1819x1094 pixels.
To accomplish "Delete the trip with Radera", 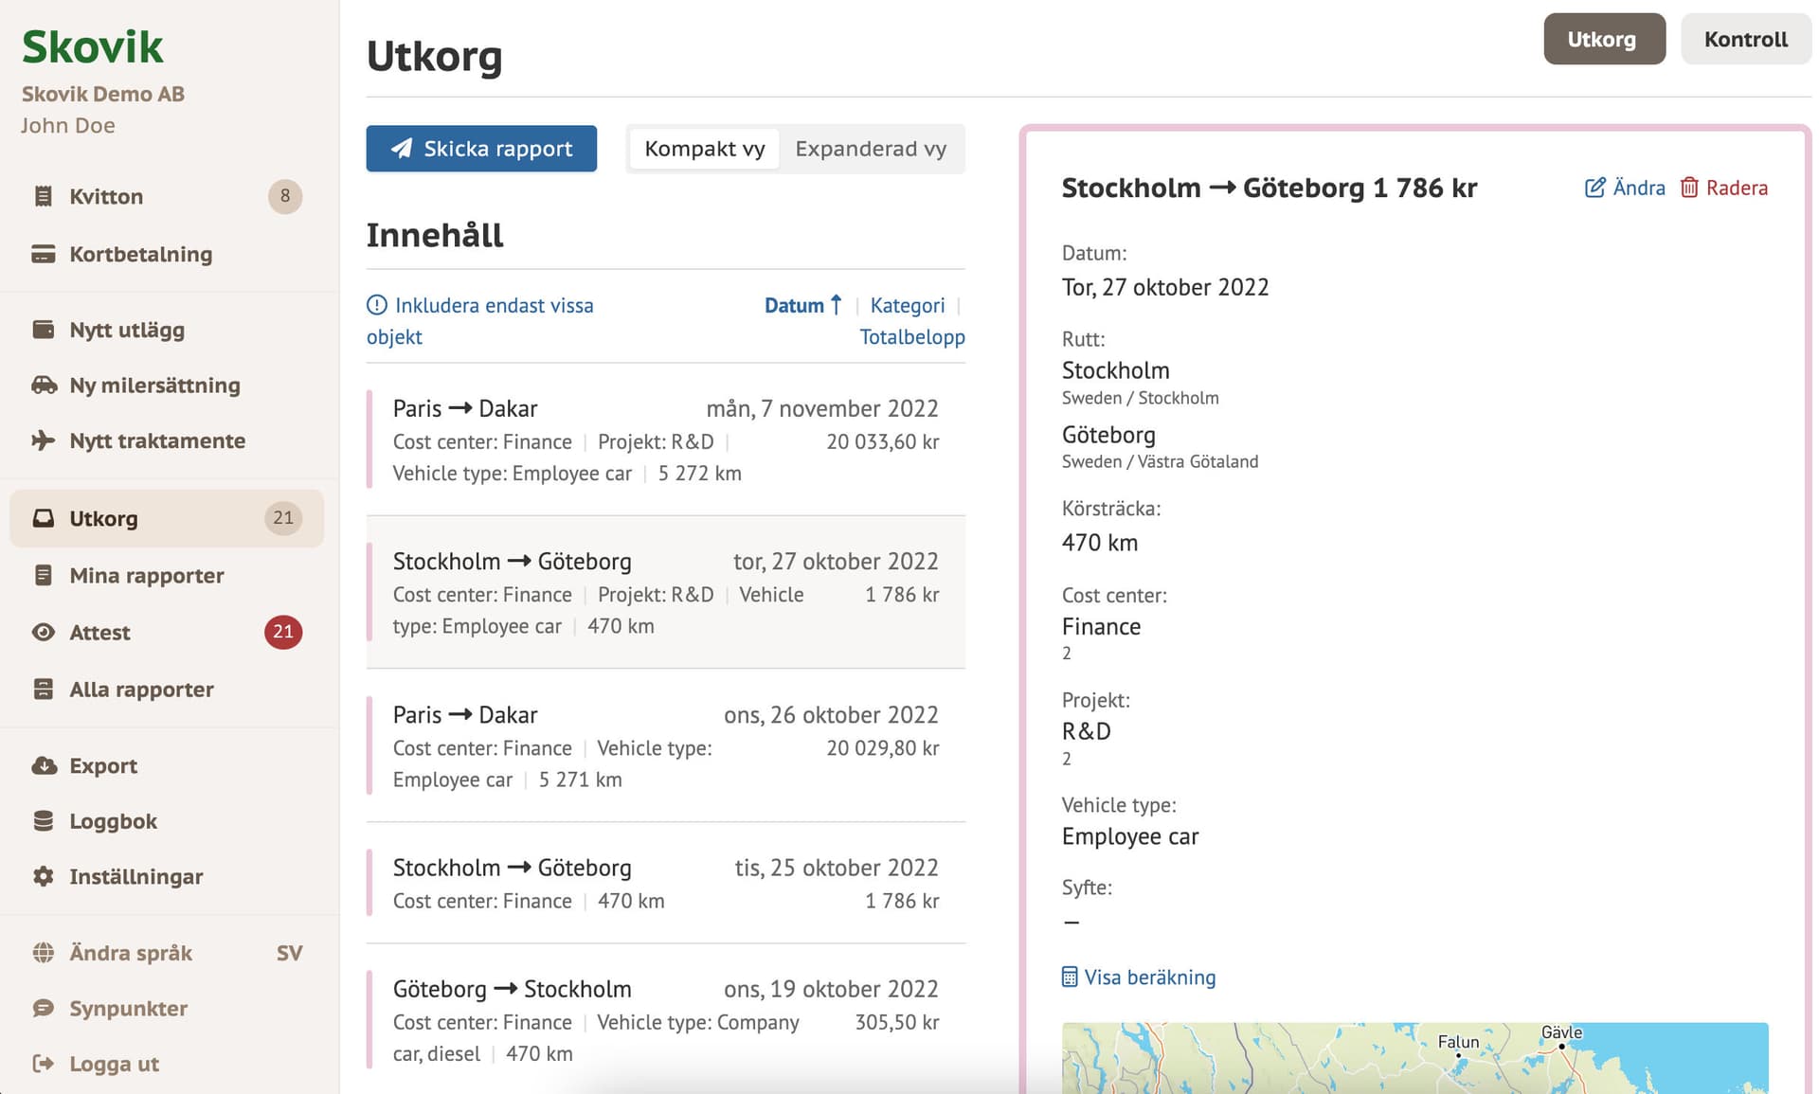I will (1723, 188).
